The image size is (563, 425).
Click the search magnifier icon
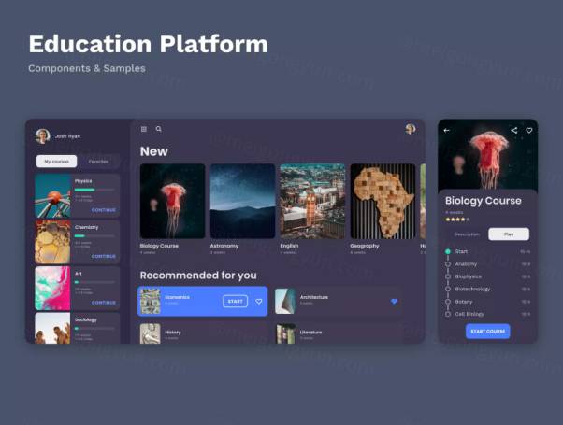coord(159,129)
